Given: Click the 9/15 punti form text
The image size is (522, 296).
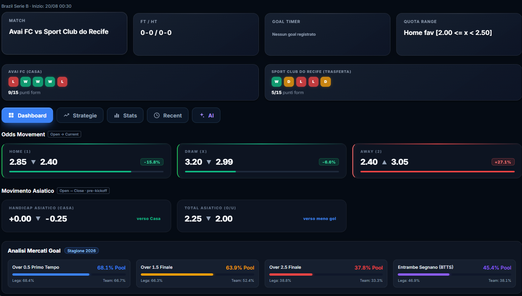Looking at the screenshot, I should point(24,93).
